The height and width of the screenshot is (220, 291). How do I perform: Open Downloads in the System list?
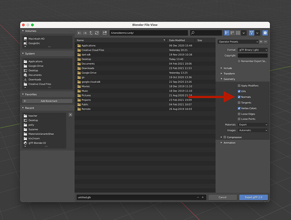coord(47,80)
